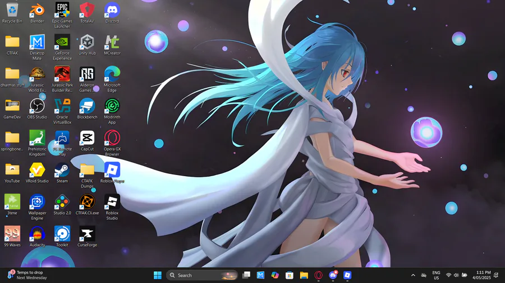This screenshot has width=505, height=283.
Task: Select the Studio 2.0 icon
Action: click(x=62, y=205)
